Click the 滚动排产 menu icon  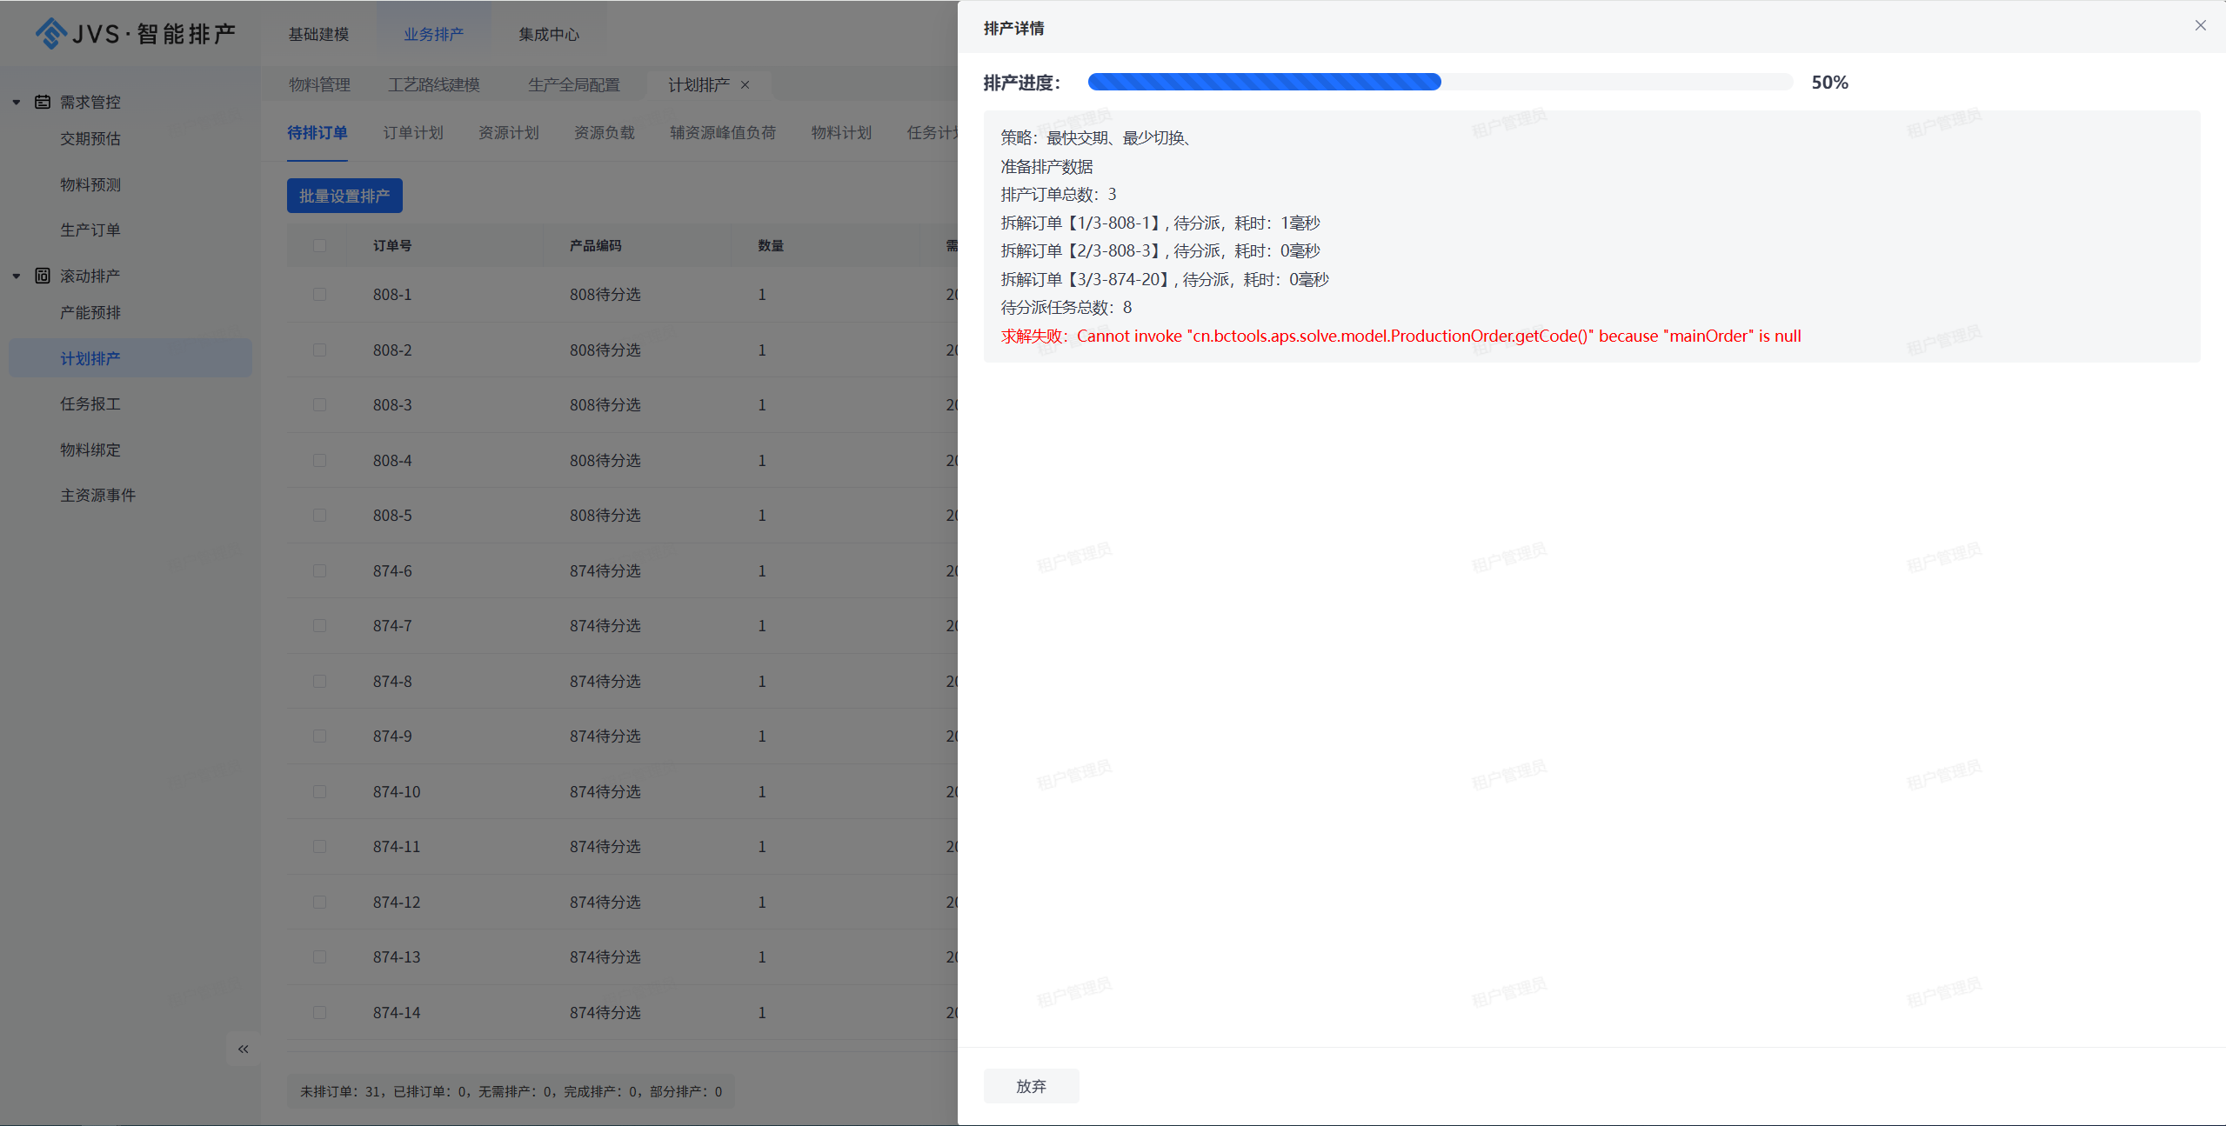[x=43, y=276]
